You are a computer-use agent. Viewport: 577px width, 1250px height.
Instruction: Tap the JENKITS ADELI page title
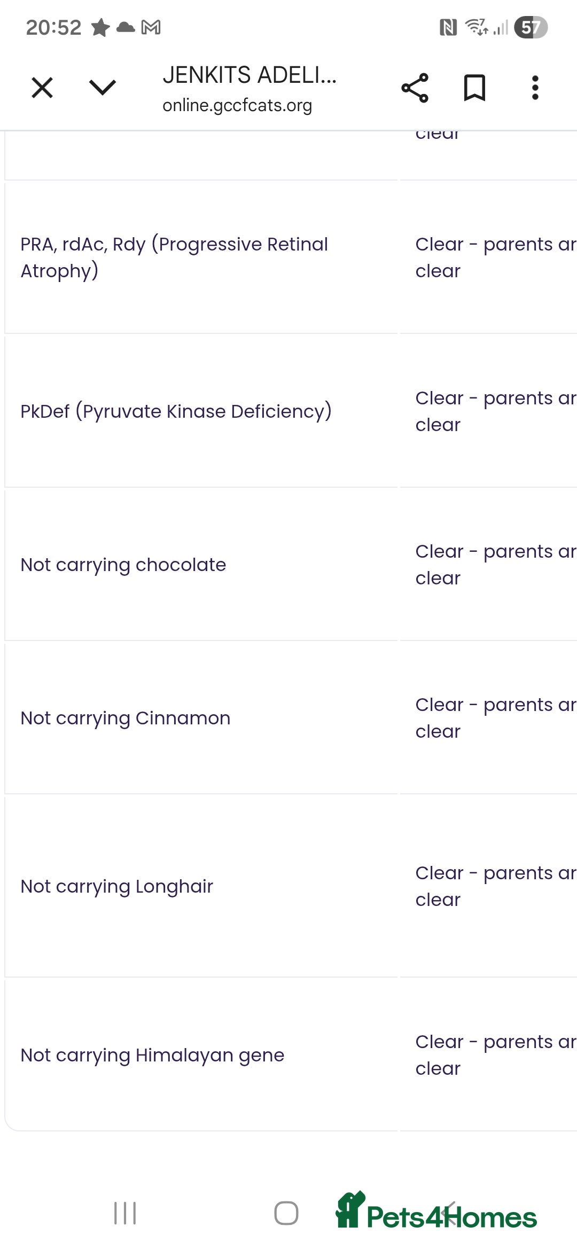click(x=249, y=75)
